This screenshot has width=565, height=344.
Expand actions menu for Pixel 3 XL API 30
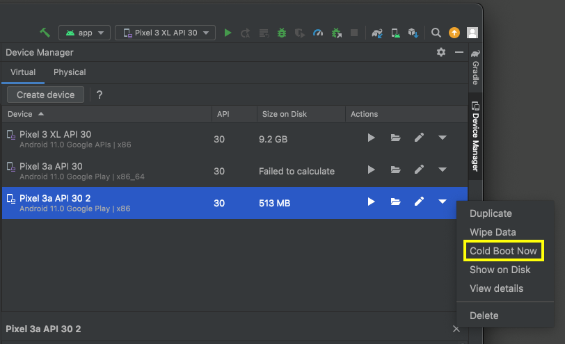click(443, 138)
